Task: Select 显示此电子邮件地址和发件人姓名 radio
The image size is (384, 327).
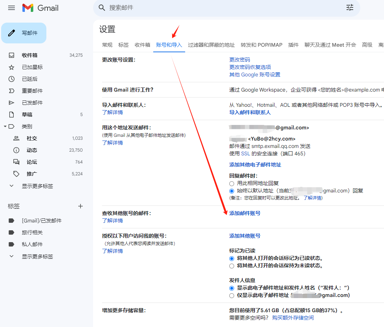Action: (232, 288)
